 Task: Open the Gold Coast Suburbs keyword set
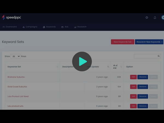17,87
